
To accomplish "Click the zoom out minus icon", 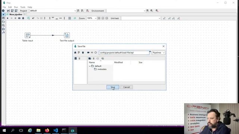I will [103, 18].
